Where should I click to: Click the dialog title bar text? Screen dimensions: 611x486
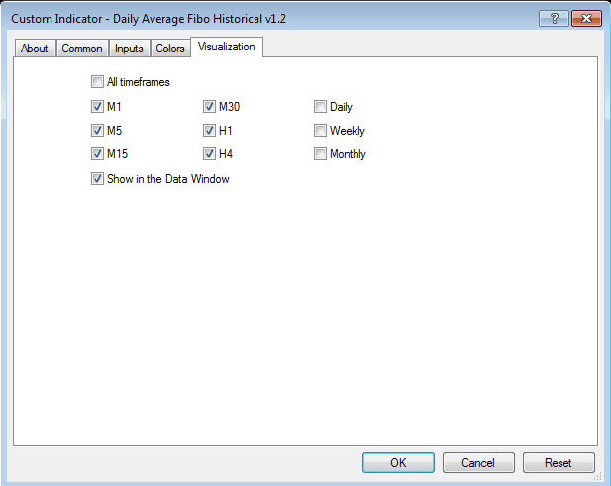click(x=149, y=19)
